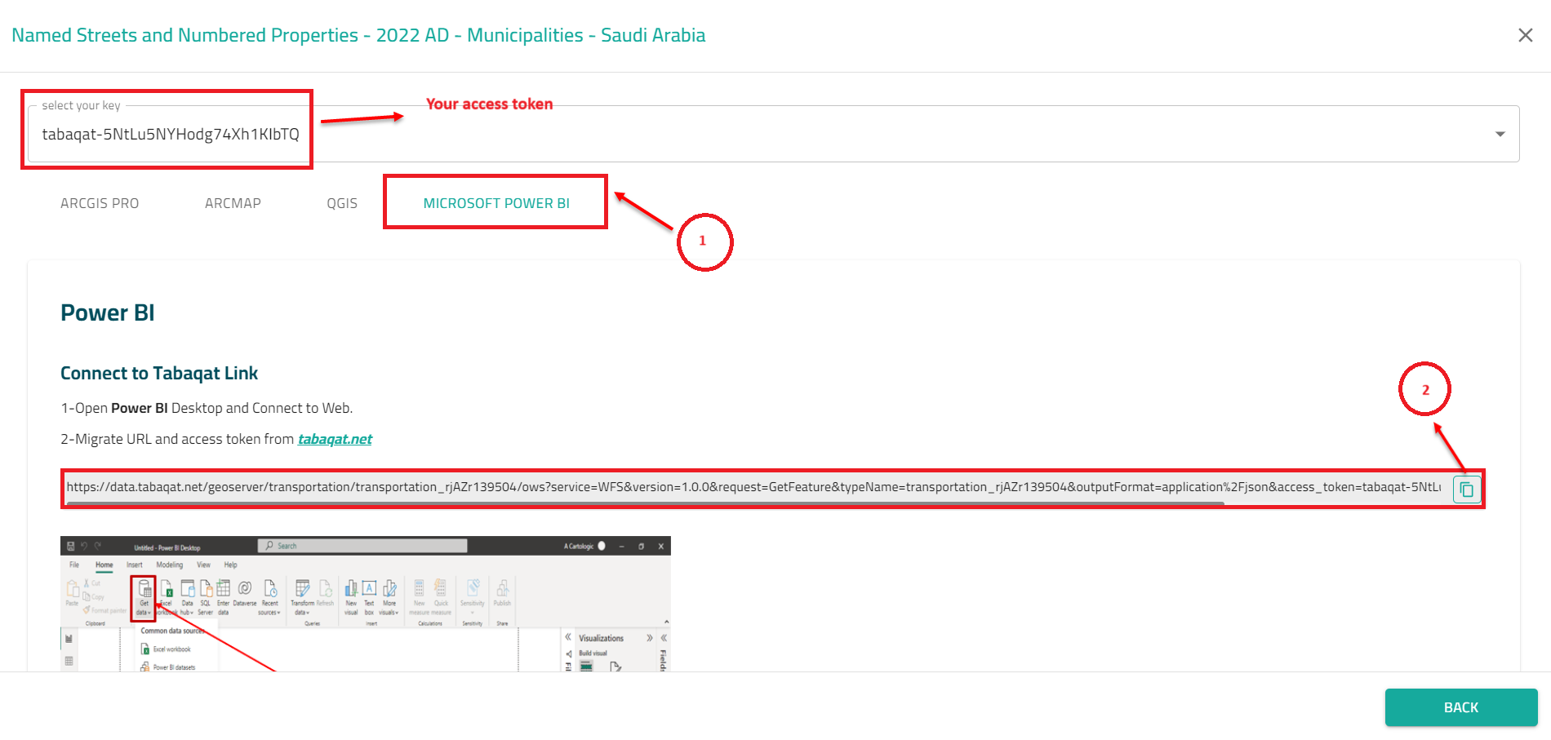Click the 'Named Streets and Numbered Properties' title

tap(358, 35)
